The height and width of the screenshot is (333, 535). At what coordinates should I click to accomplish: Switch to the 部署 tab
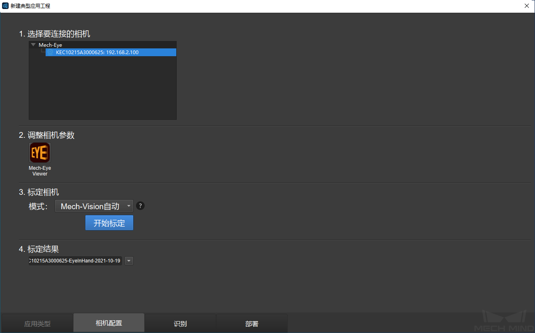coord(252,324)
